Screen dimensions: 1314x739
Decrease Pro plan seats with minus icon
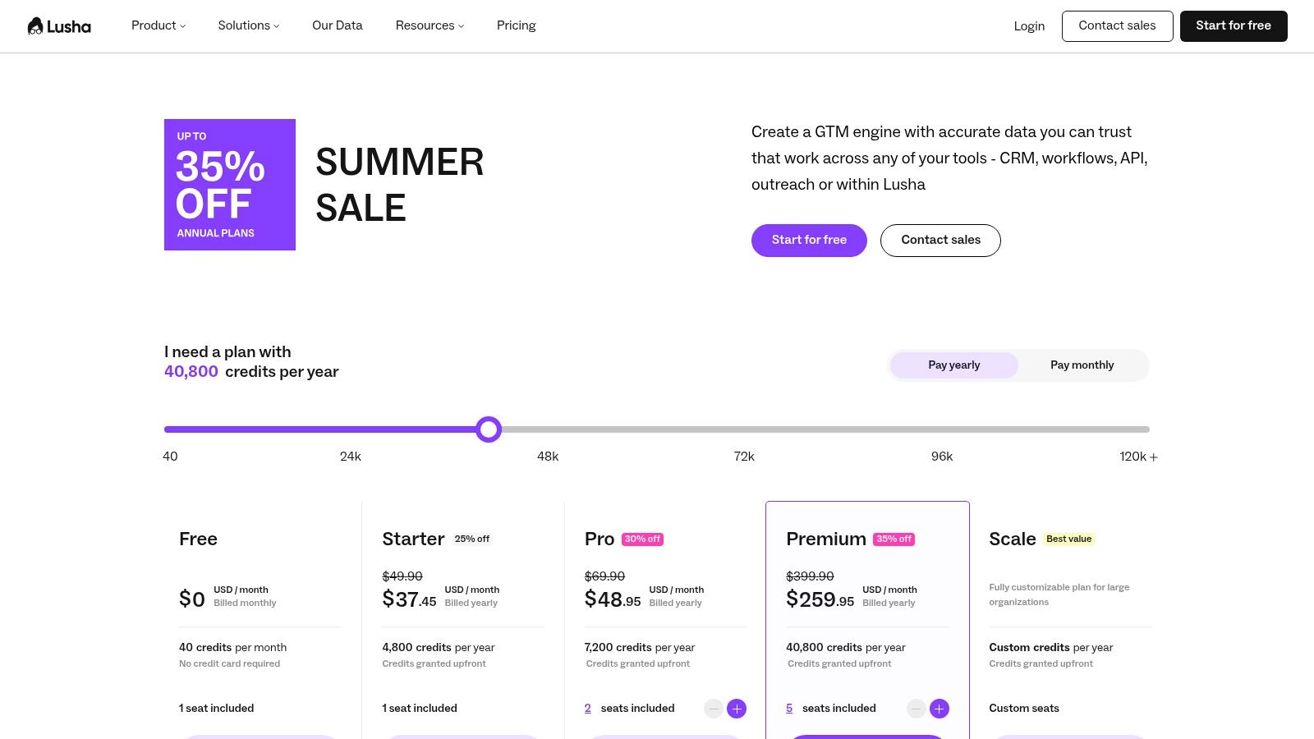[714, 709]
